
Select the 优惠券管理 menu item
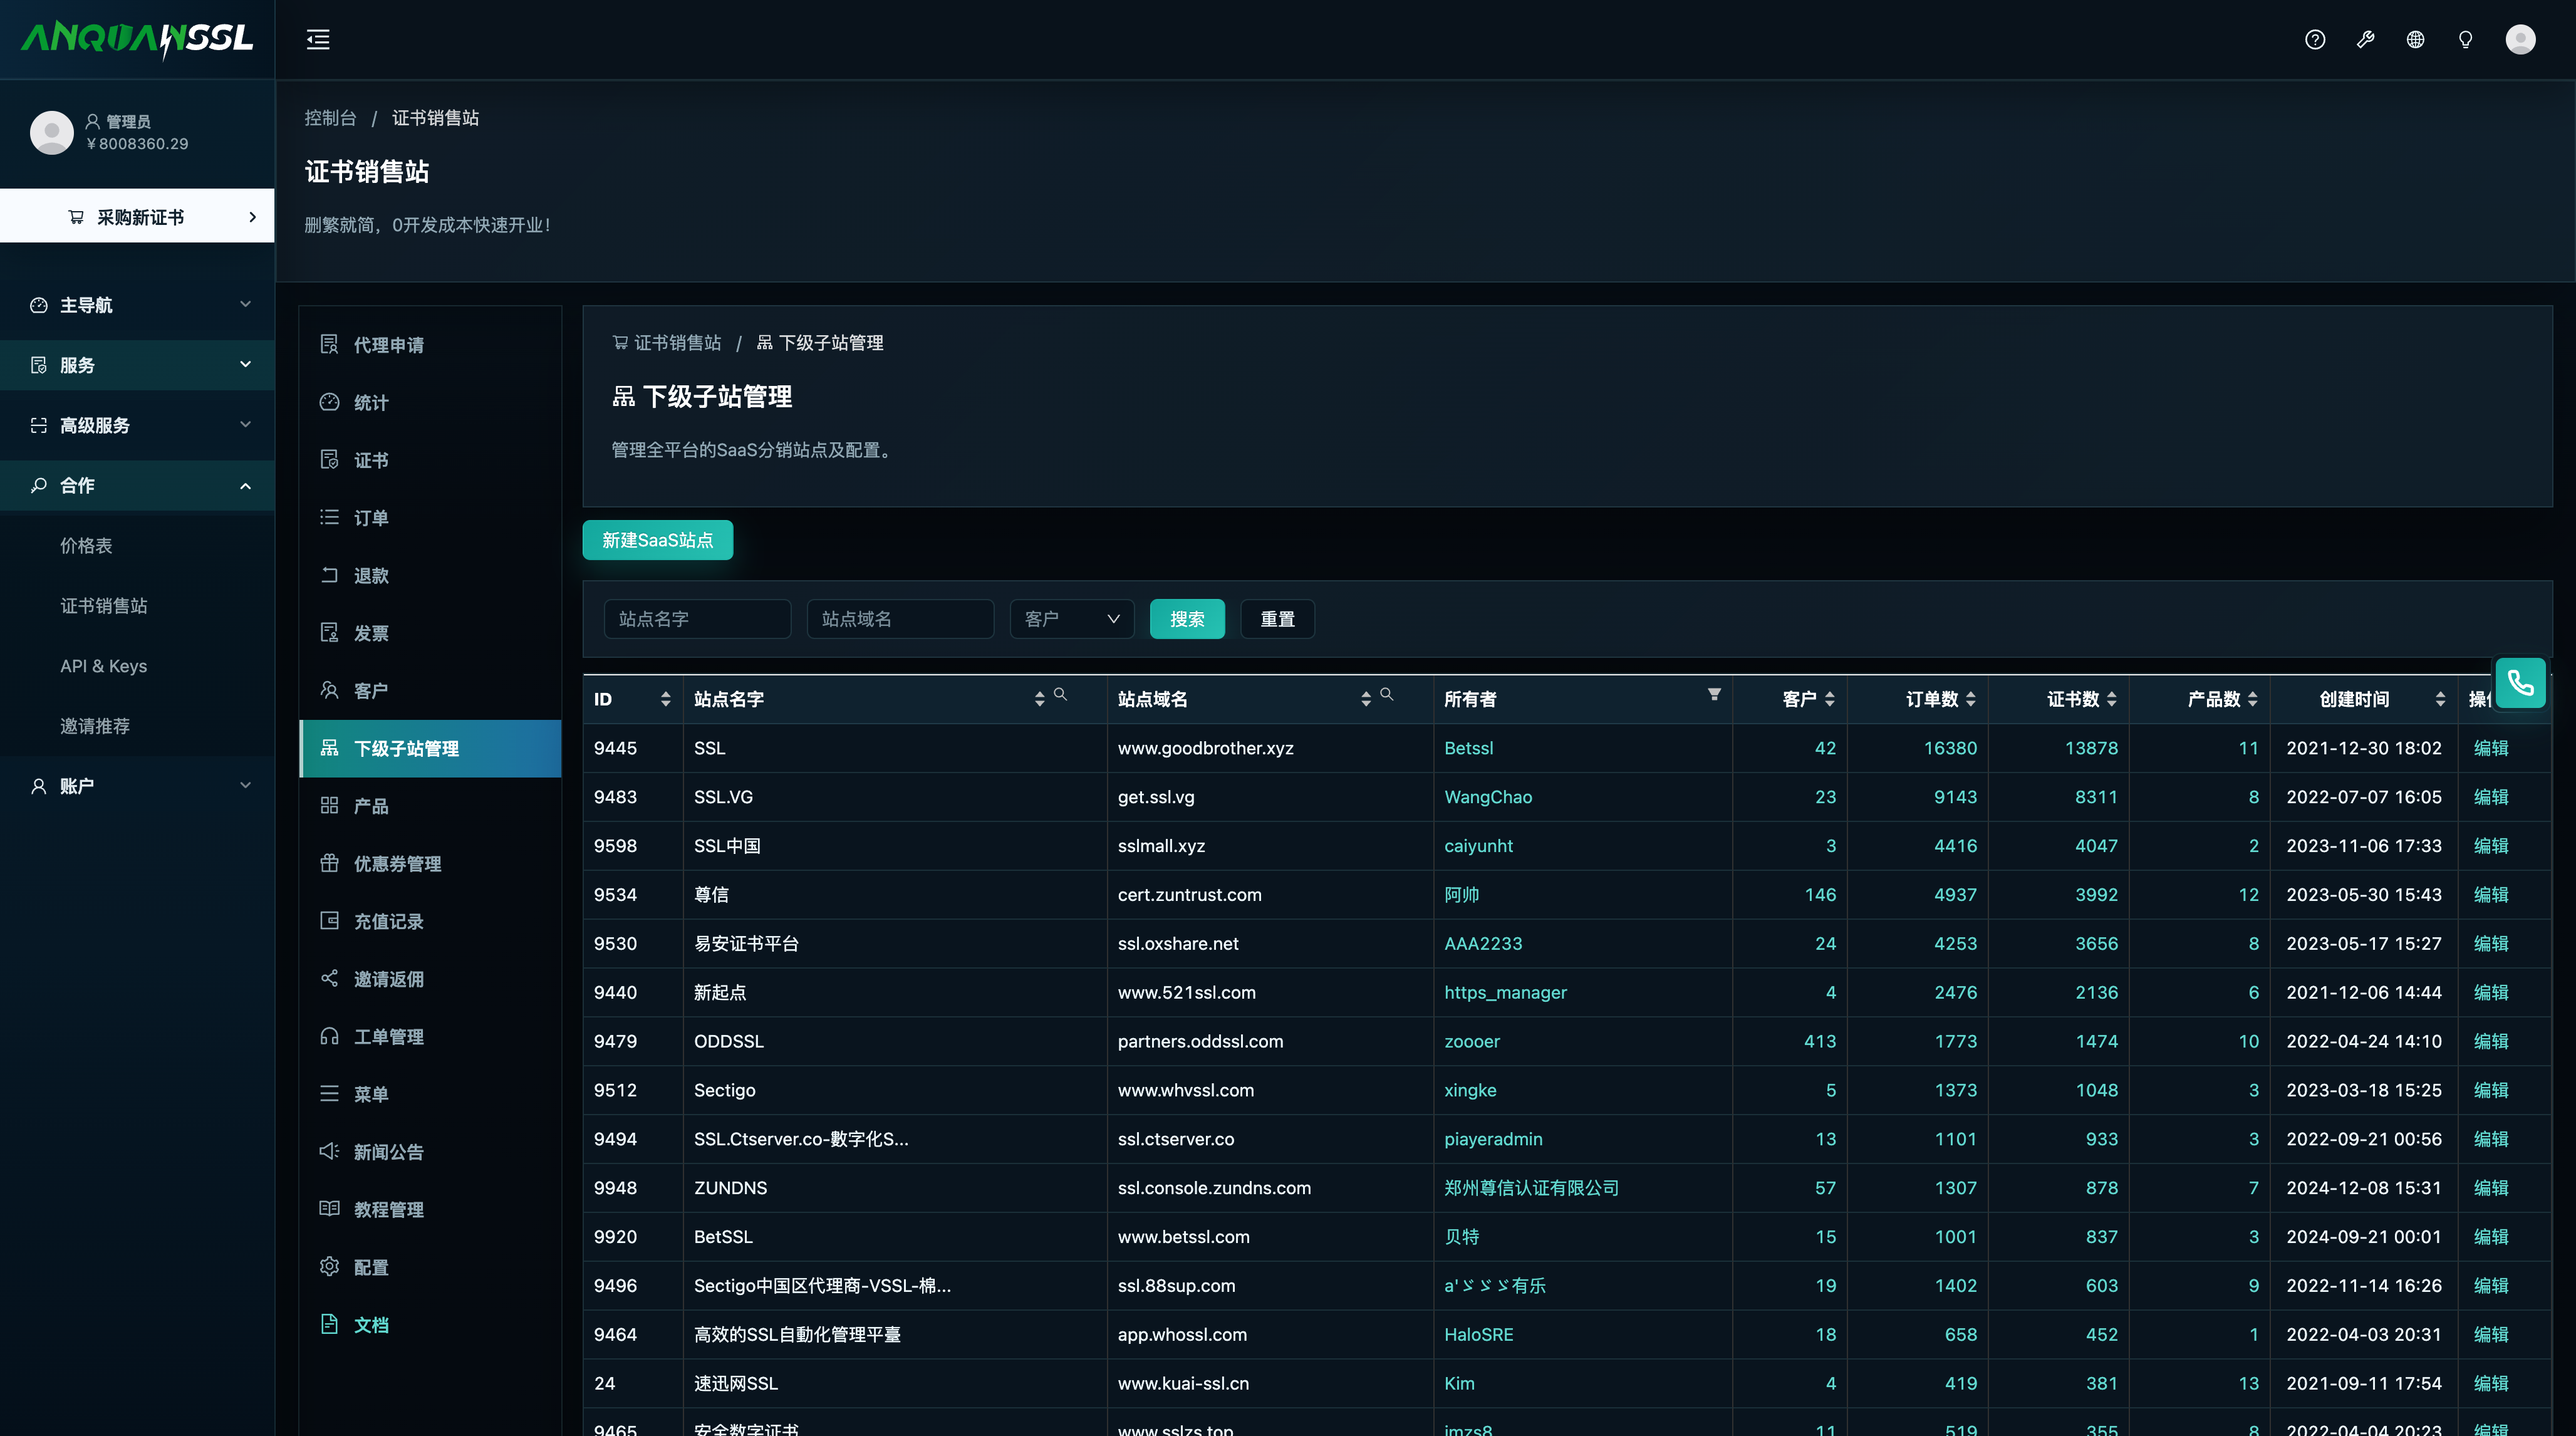[x=430, y=864]
